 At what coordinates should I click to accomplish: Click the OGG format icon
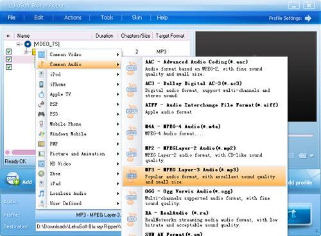point(132,198)
